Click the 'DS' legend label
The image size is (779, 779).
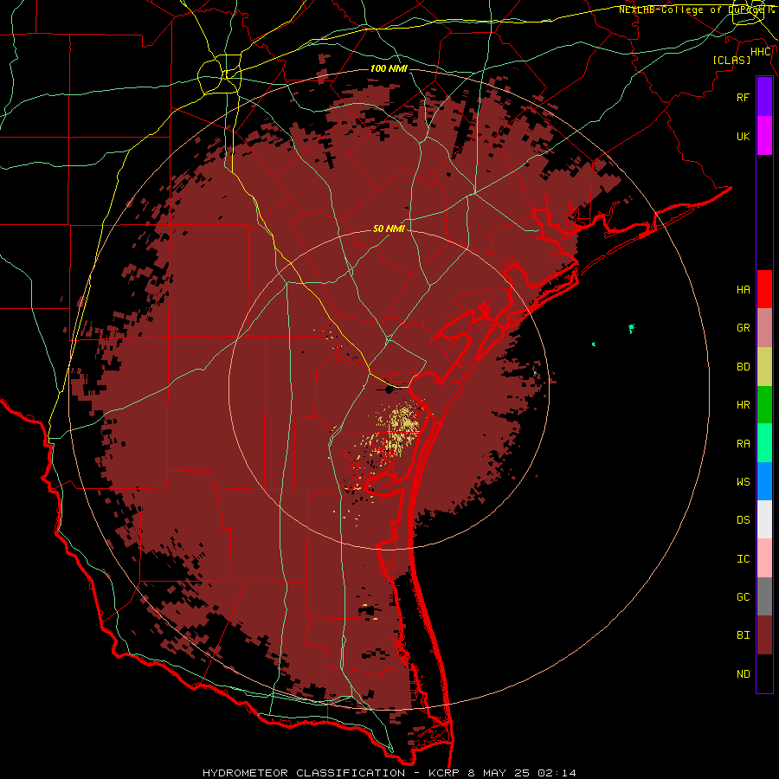(743, 519)
